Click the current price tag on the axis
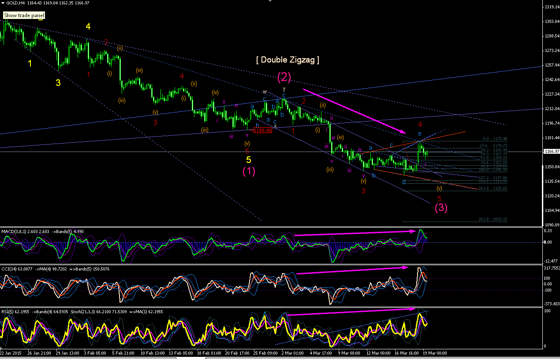 [x=551, y=151]
